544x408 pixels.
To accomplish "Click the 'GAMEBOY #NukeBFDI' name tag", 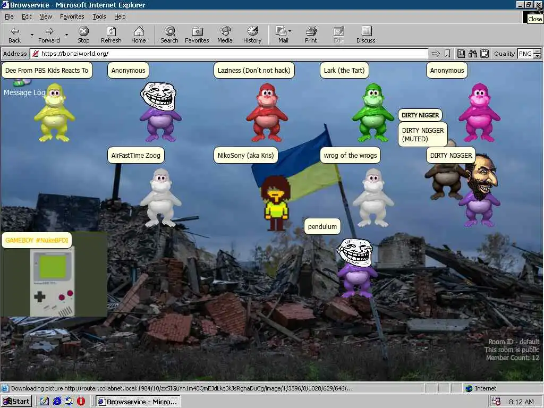I will [x=37, y=240].
